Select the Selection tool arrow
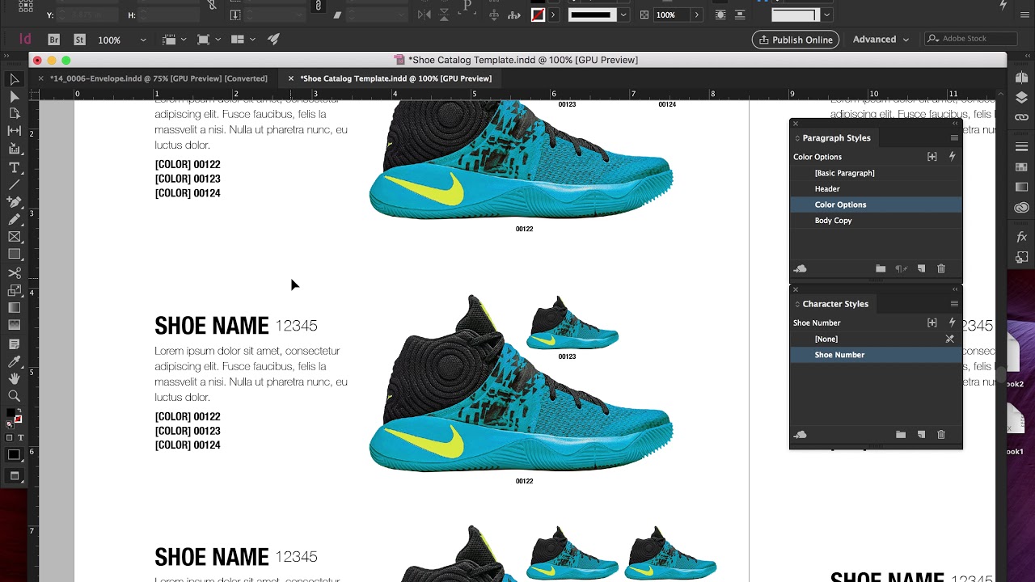Screen dimensions: 1035x582 tap(15, 79)
